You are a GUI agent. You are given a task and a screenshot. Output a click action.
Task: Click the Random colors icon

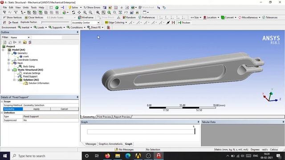129,17
